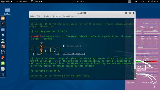Show all applications grid

point(3,75)
